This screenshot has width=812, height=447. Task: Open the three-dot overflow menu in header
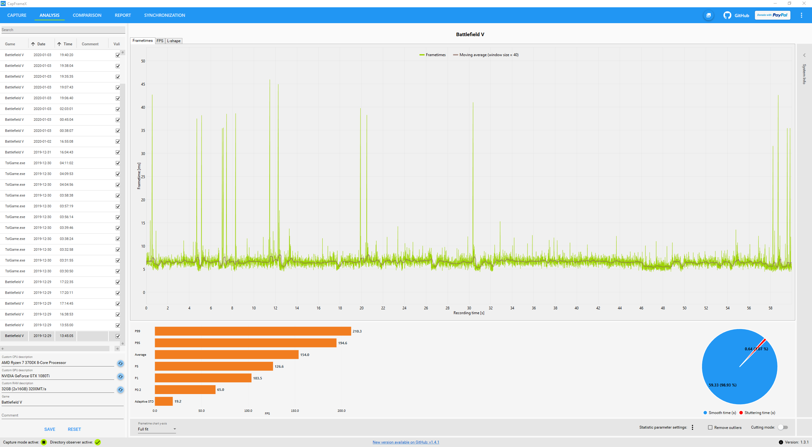click(801, 15)
